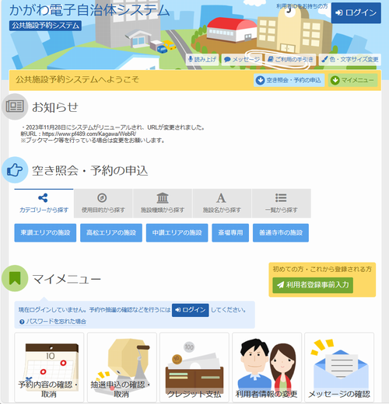Select the カテゴリーから探す tab
Image resolution: width=389 pixels, height=404 pixels.
point(44,204)
